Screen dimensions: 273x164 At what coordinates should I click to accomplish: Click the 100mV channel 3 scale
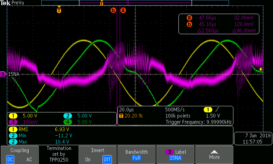pos(30,122)
